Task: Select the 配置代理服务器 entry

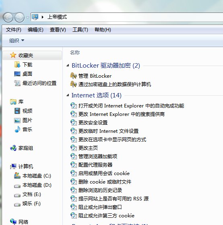Action: pyautogui.click(x=95, y=165)
